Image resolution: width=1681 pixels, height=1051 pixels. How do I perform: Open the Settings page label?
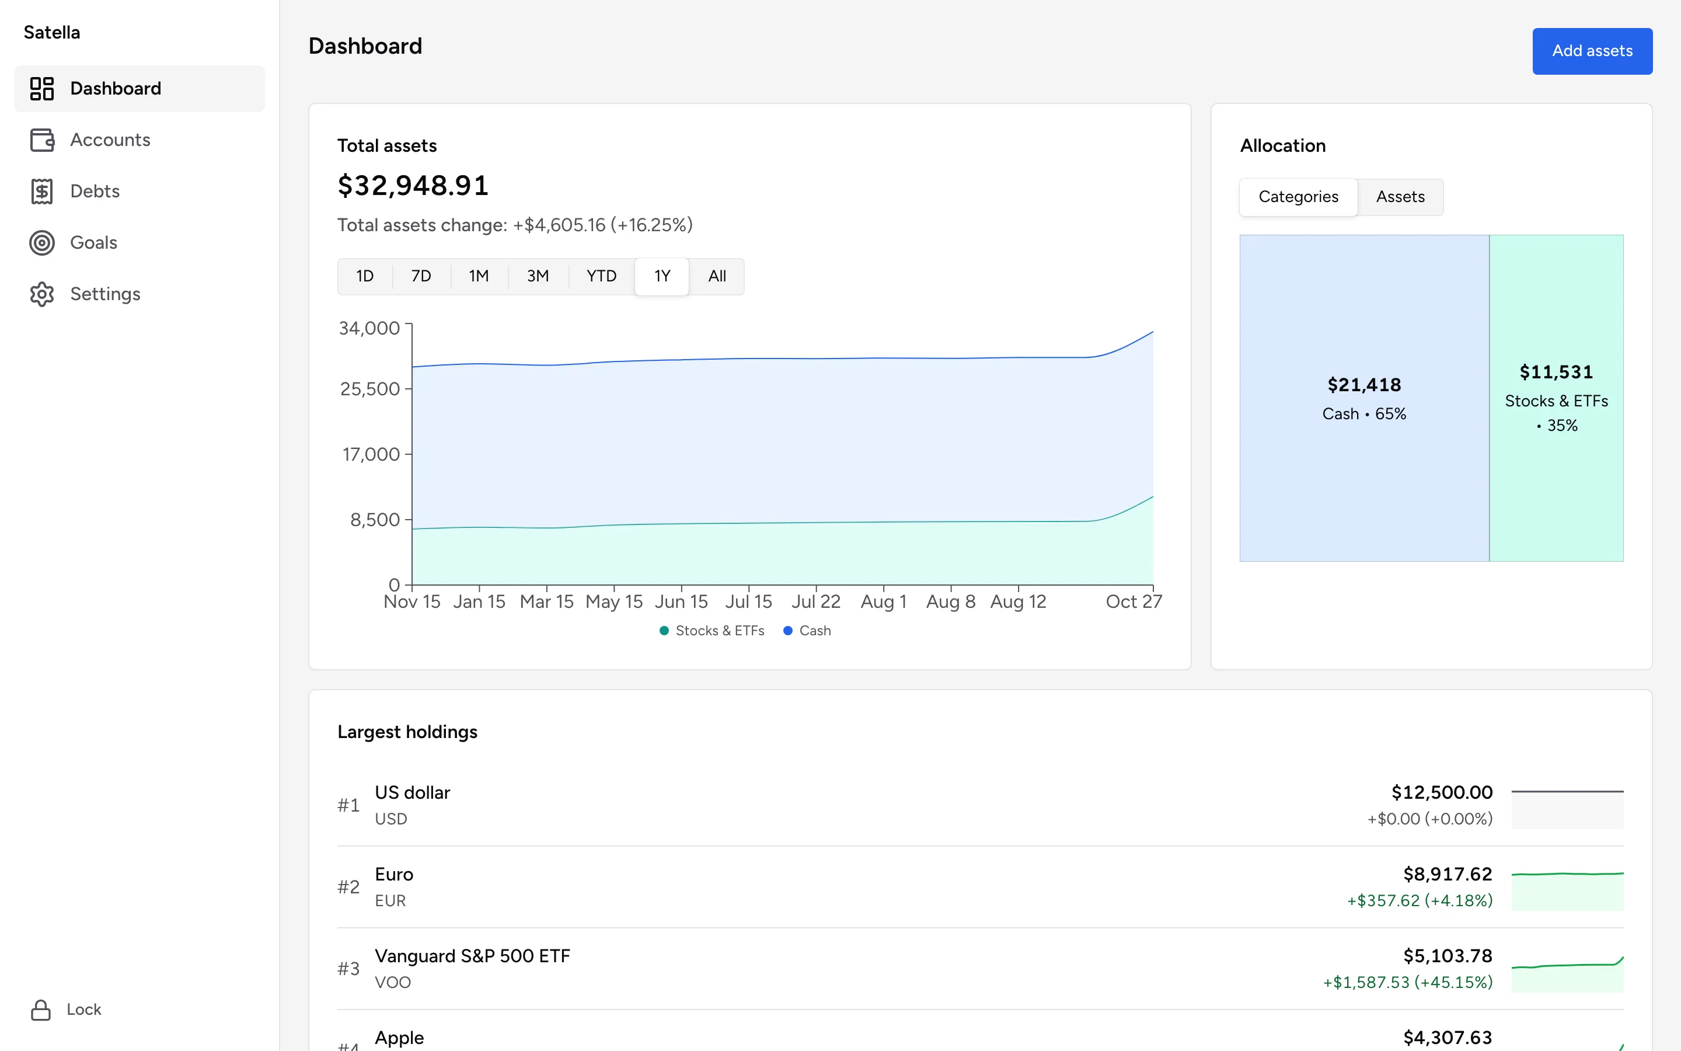point(106,294)
